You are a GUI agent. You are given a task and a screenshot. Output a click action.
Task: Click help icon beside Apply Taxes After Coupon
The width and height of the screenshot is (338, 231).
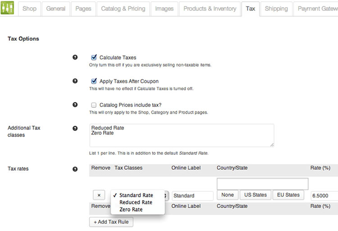75,81
